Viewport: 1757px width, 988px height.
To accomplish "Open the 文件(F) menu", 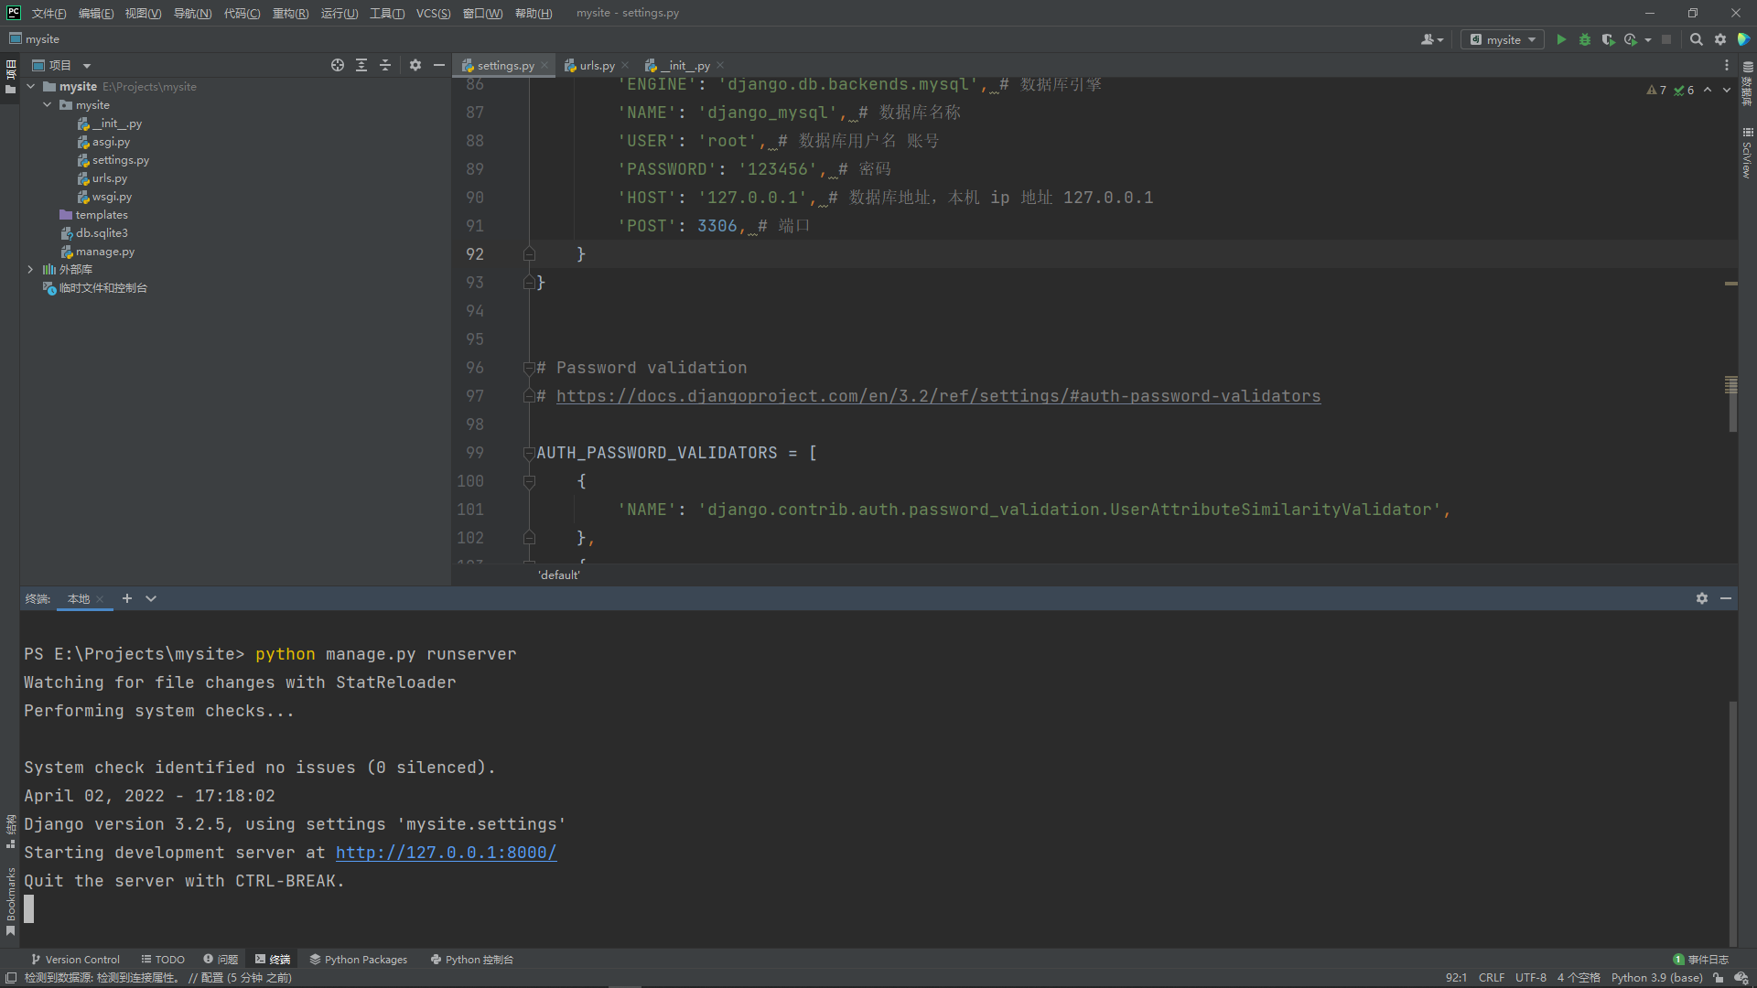I will (x=49, y=13).
